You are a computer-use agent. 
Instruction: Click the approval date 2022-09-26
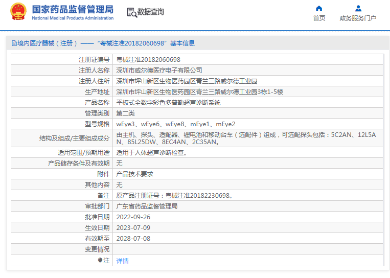133,217
